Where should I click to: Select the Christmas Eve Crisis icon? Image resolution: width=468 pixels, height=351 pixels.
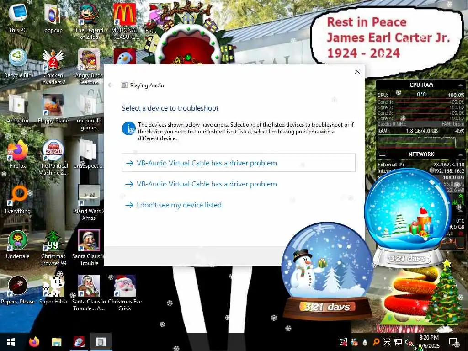(x=124, y=294)
